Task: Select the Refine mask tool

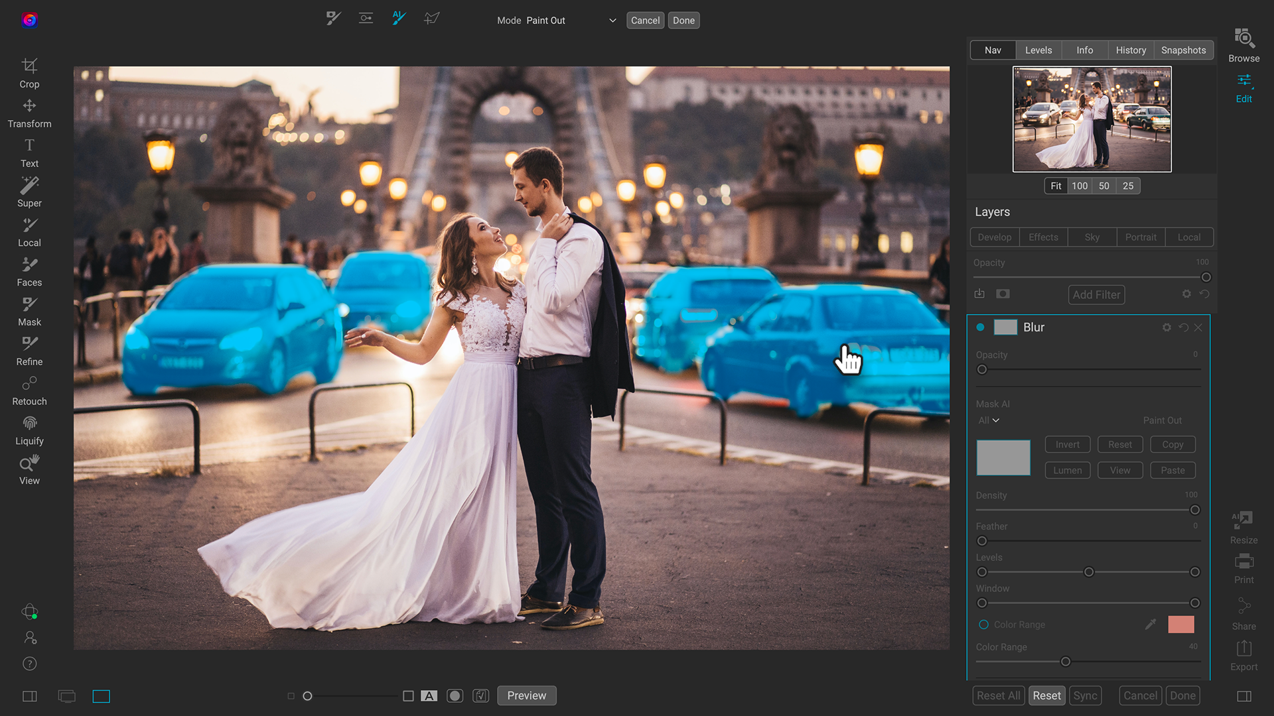Action: [29, 351]
